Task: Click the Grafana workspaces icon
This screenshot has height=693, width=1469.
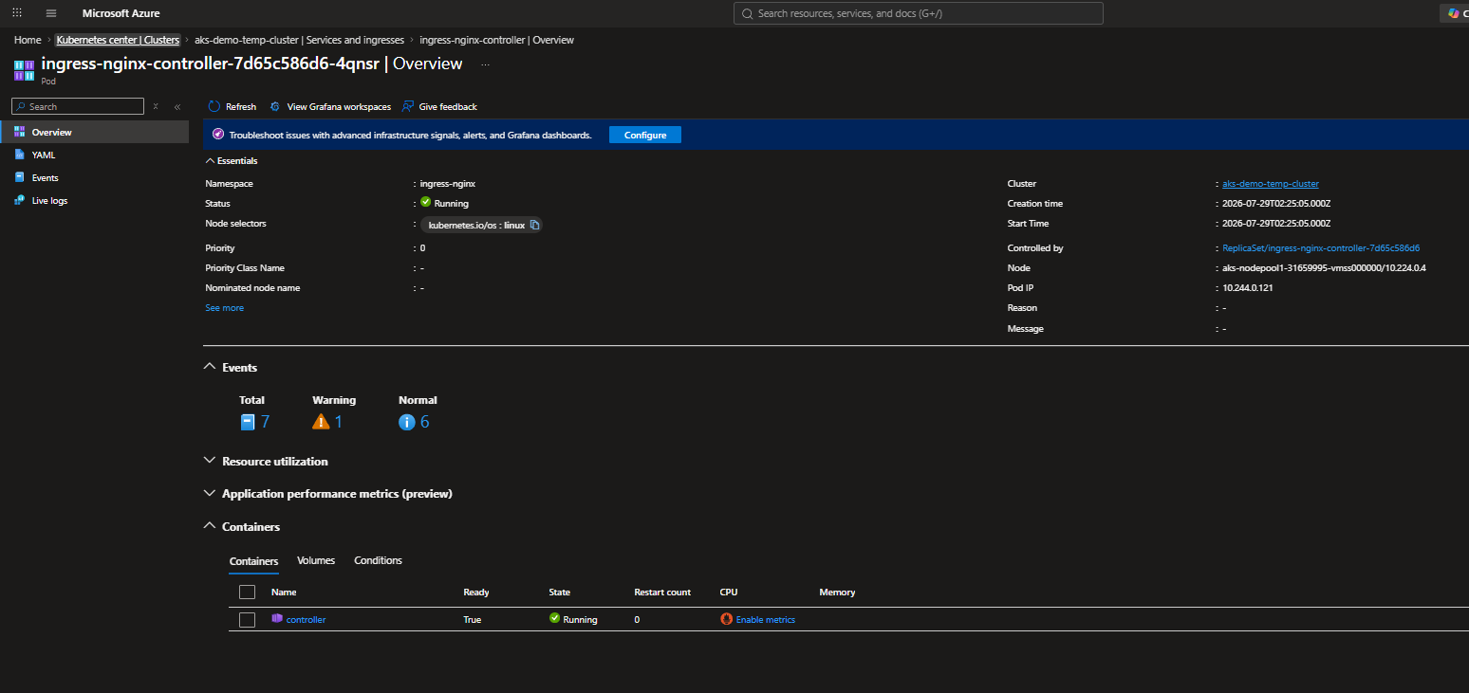Action: 275,107
